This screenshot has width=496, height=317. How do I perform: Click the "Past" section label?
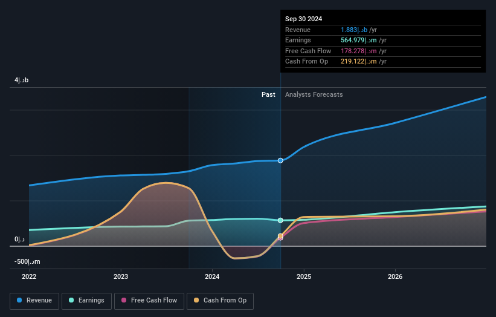(x=268, y=95)
